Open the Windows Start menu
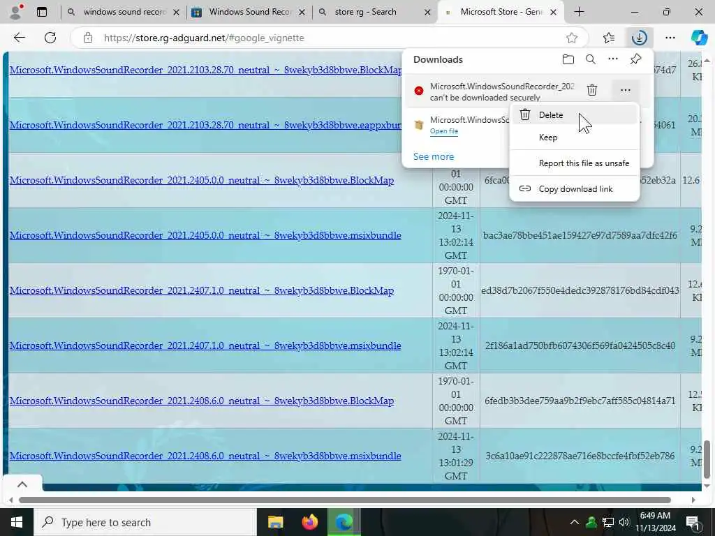 [x=17, y=522]
